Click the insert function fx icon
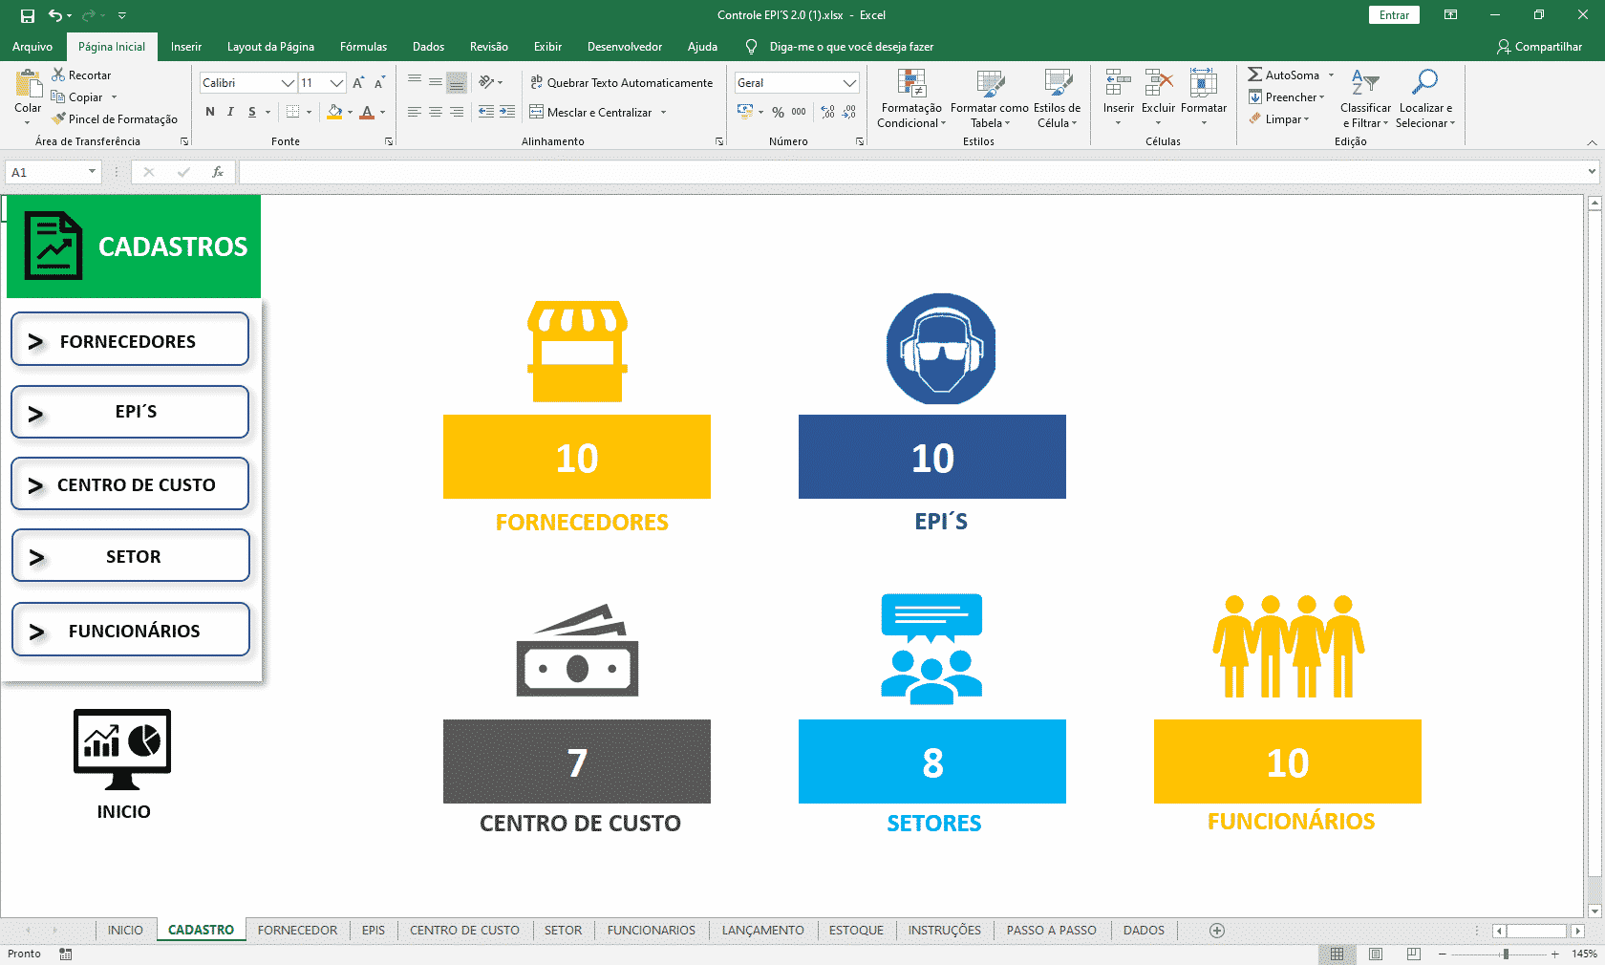 (218, 172)
